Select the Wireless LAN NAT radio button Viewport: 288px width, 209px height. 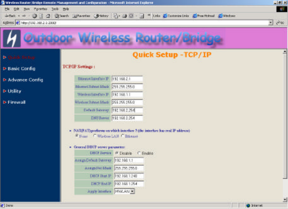(95, 136)
